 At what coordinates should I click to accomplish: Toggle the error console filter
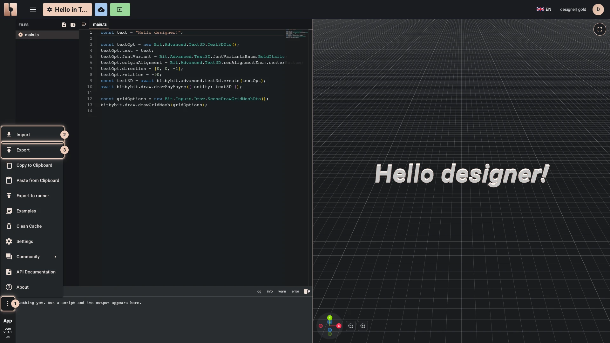coord(295,291)
